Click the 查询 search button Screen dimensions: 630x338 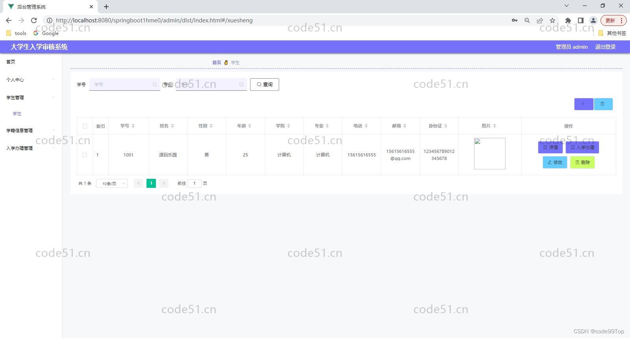[x=265, y=84]
